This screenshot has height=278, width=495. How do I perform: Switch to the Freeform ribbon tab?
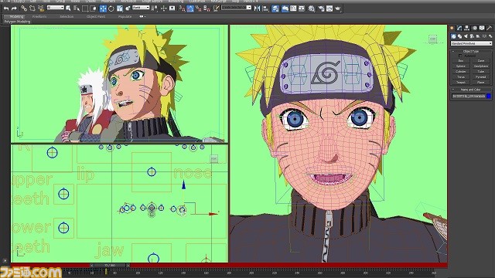coord(39,16)
